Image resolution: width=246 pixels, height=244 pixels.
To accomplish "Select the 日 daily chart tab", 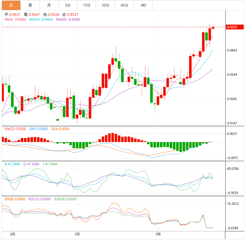I will pyautogui.click(x=11, y=5).
